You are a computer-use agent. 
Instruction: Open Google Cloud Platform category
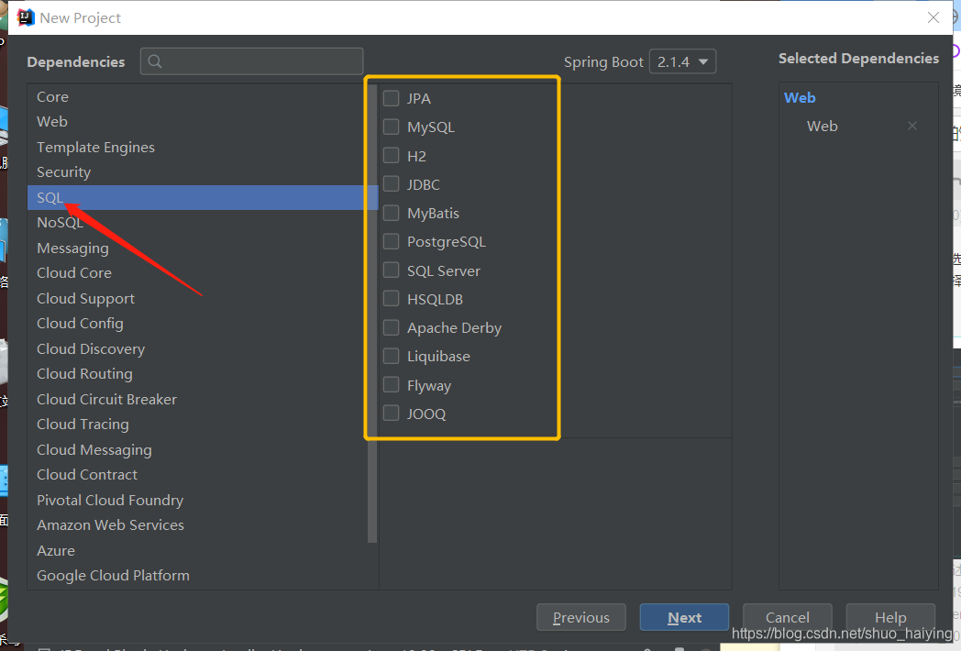tap(203, 576)
